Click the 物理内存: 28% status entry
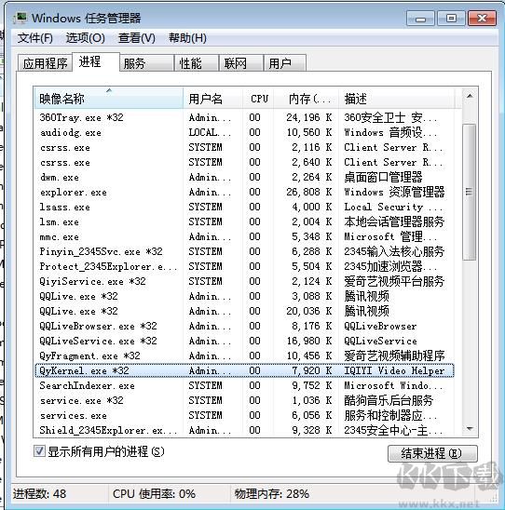 (271, 494)
